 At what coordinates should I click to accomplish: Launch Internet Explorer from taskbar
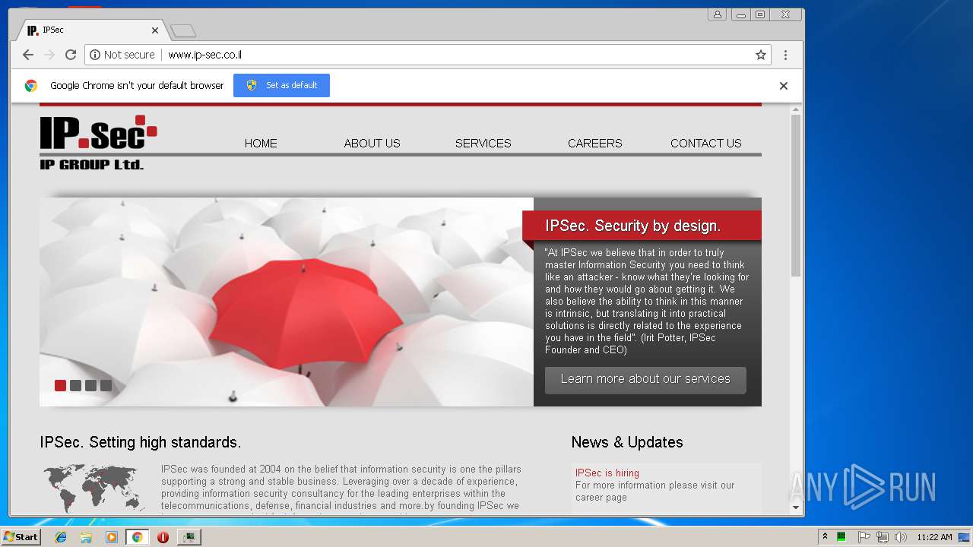(x=61, y=537)
